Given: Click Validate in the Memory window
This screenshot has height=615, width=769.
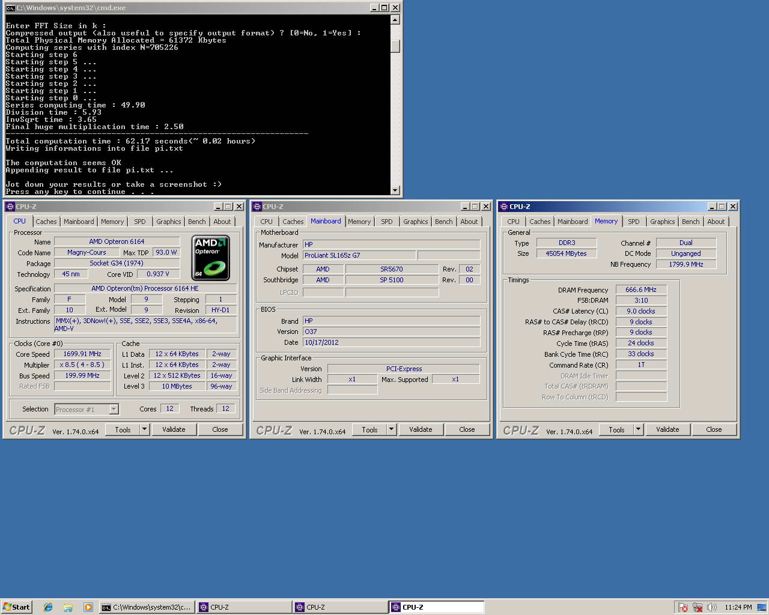Looking at the screenshot, I should pos(667,429).
